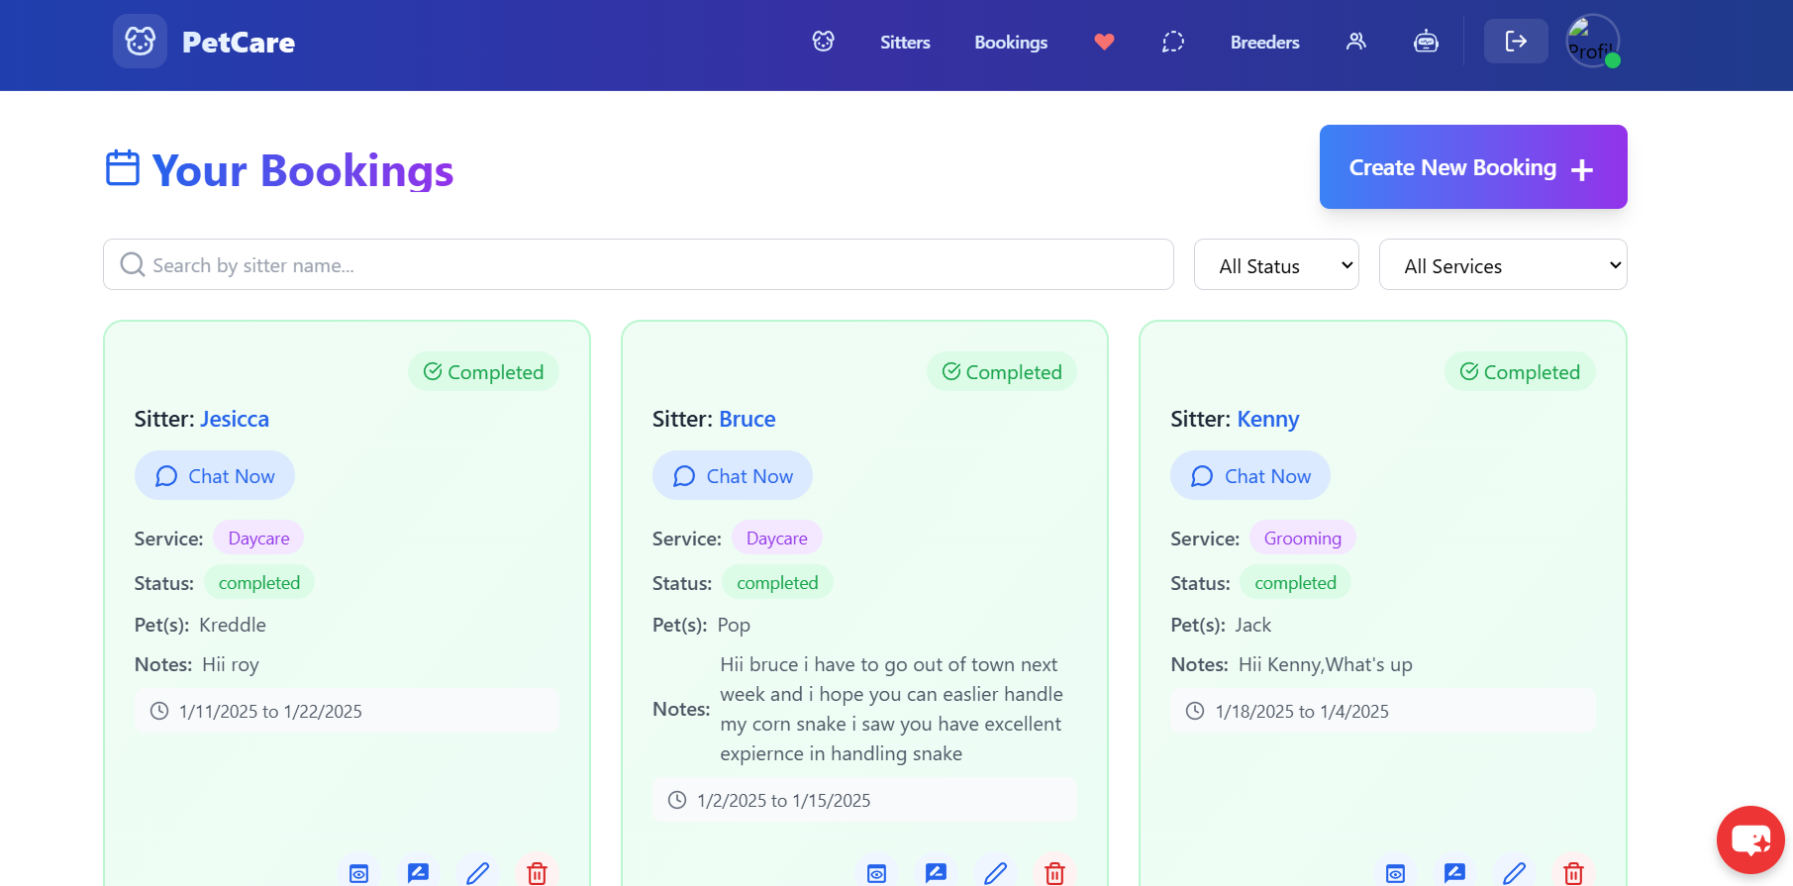Click Completed badge on Jesicca's card
This screenshot has height=886, width=1793.
(x=483, y=372)
